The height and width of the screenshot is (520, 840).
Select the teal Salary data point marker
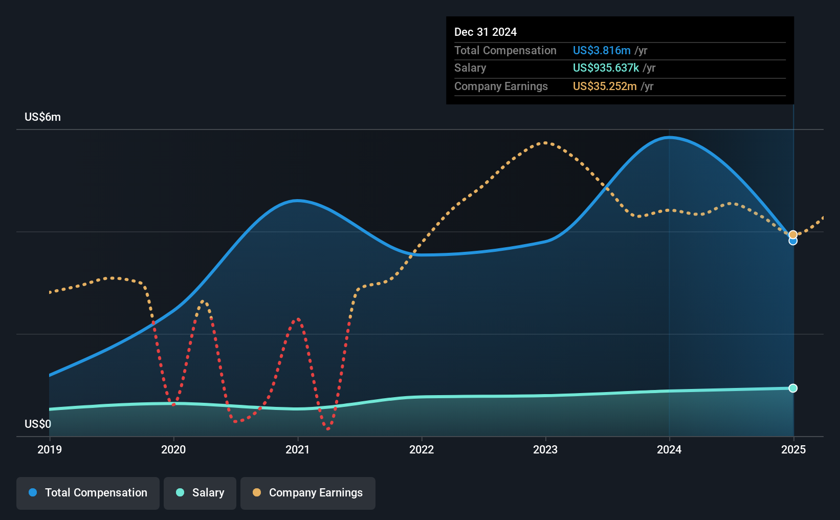[793, 388]
